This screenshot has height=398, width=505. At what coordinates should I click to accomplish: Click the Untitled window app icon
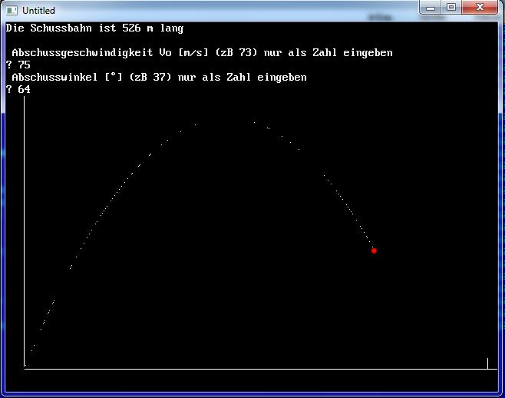[x=12, y=11]
